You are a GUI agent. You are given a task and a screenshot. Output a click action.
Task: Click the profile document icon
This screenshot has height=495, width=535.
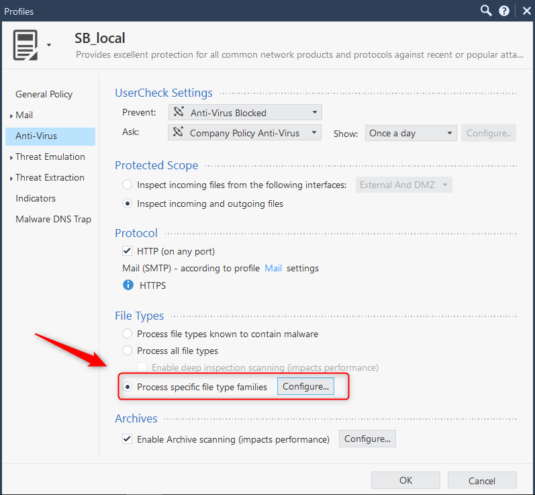[26, 45]
